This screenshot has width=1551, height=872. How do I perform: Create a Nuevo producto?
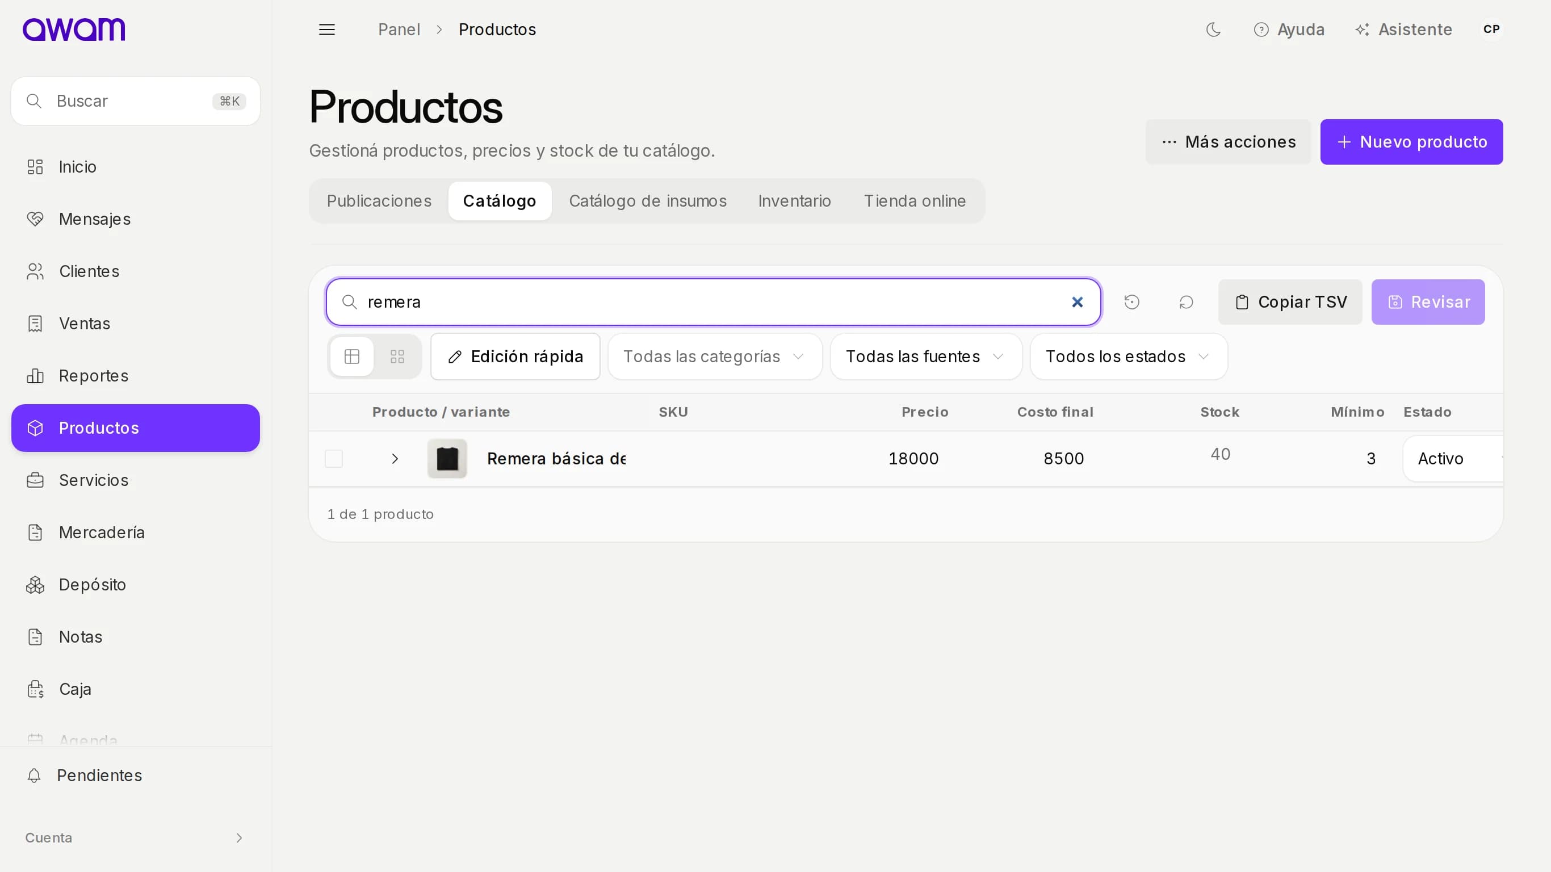coord(1411,142)
